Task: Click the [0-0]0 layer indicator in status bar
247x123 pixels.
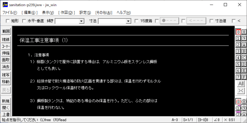Action: [x=204, y=120]
